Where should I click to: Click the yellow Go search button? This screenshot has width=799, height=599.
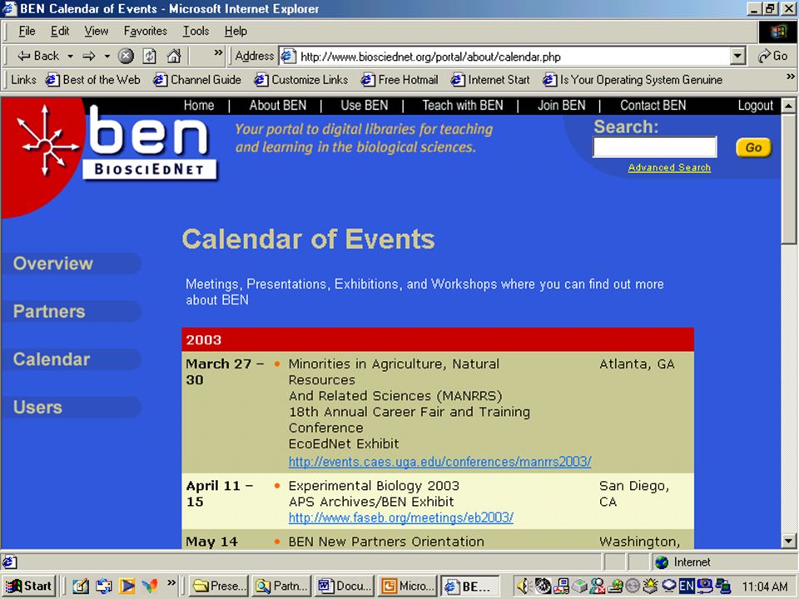pos(754,148)
